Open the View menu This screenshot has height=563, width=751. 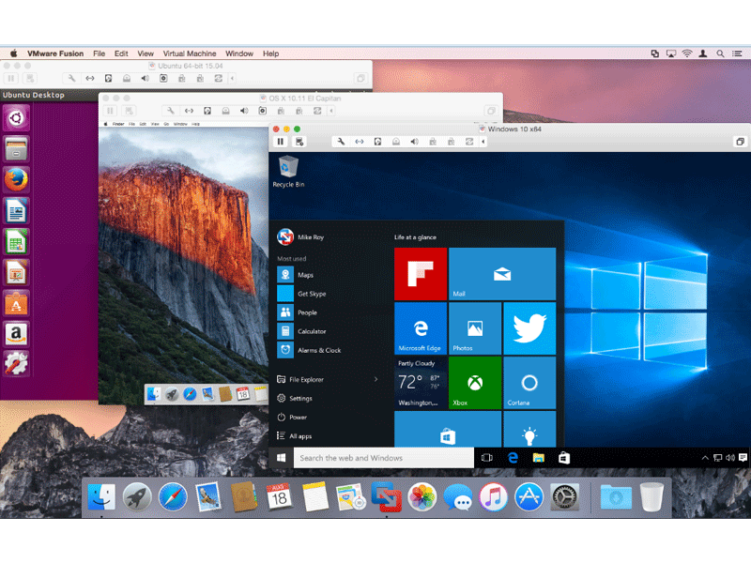click(x=146, y=53)
